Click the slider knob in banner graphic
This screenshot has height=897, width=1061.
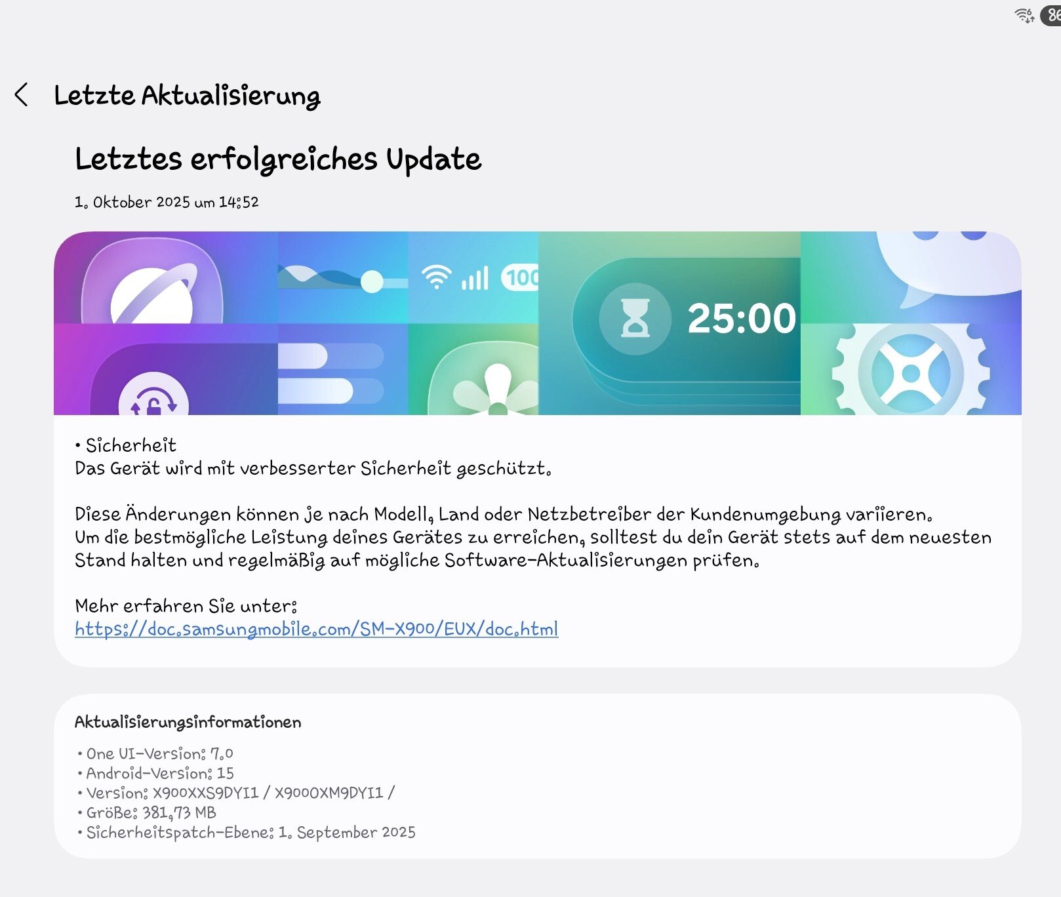point(372,282)
